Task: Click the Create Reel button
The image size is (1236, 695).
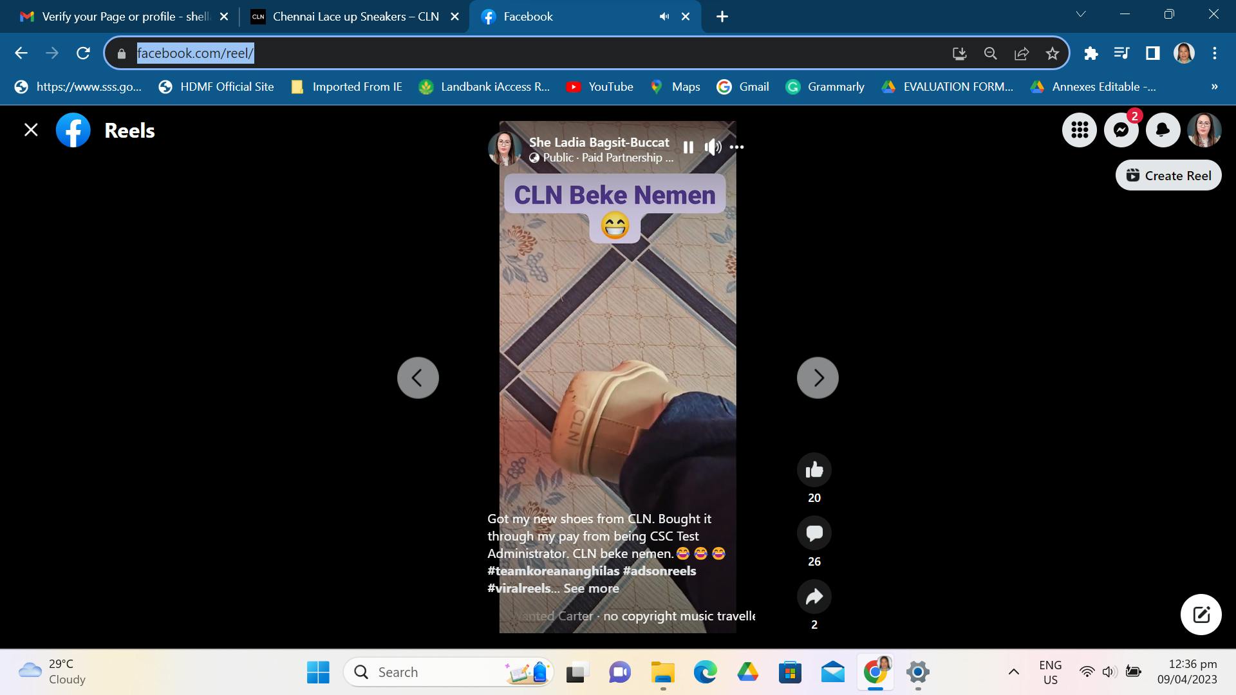Action: click(x=1168, y=176)
